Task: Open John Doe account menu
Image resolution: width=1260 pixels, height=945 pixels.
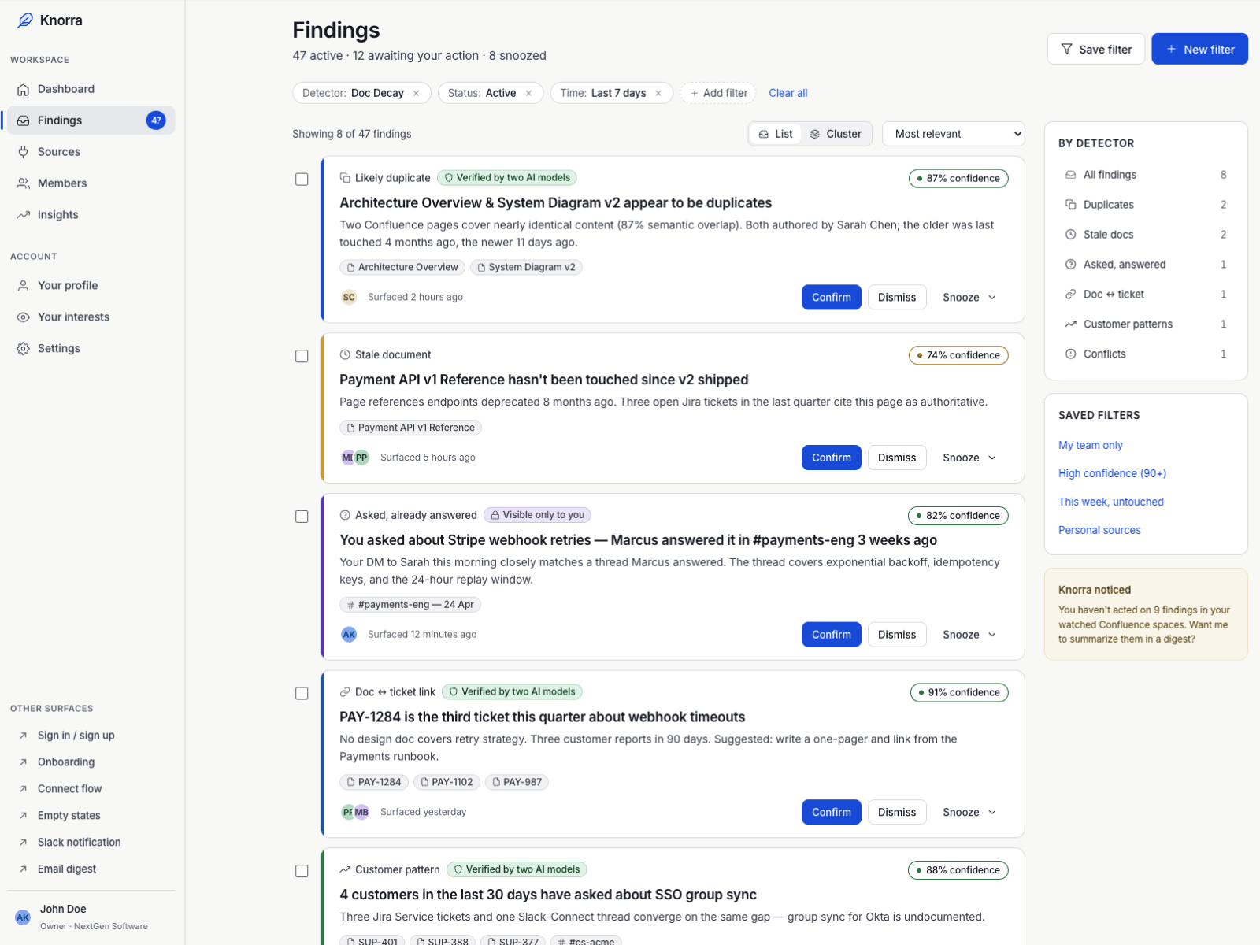Action: [91, 917]
